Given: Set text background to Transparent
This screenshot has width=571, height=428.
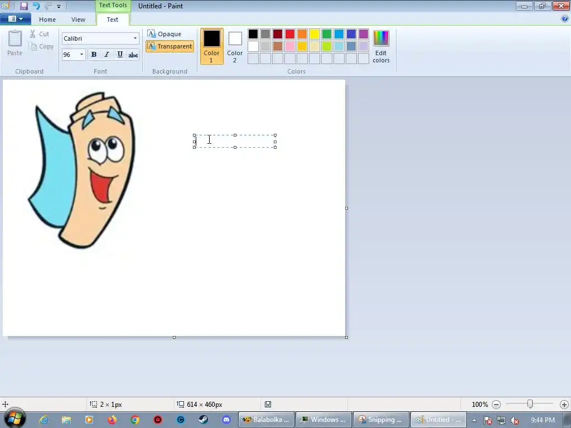Looking at the screenshot, I should click(170, 46).
